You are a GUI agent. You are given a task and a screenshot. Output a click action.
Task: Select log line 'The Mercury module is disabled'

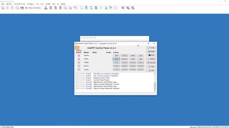[x=106, y=74]
